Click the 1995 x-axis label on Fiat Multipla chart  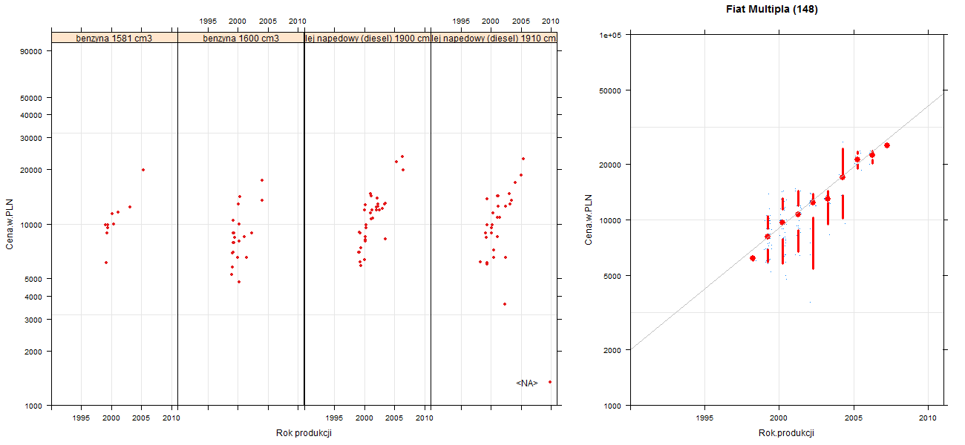click(705, 418)
